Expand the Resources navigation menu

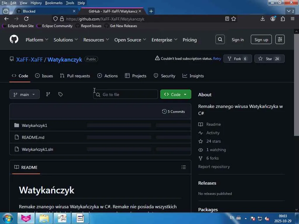click(x=96, y=40)
